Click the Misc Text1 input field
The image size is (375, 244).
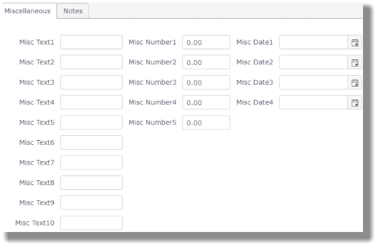tap(91, 42)
